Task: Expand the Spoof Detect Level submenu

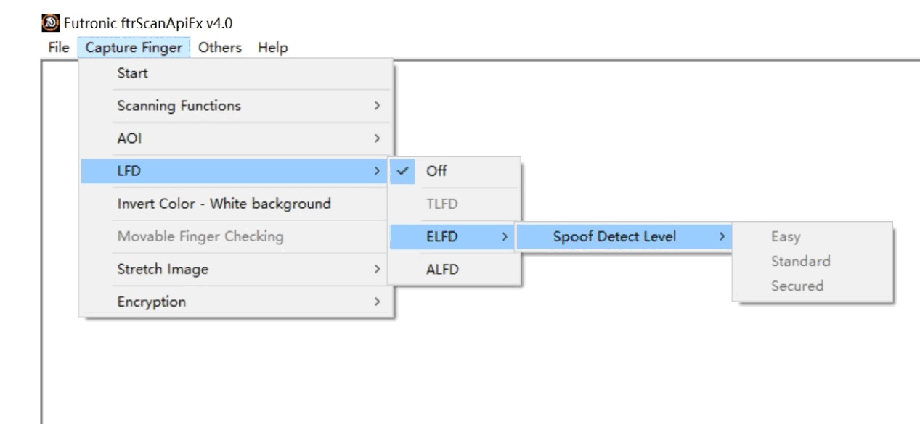Action: click(623, 236)
